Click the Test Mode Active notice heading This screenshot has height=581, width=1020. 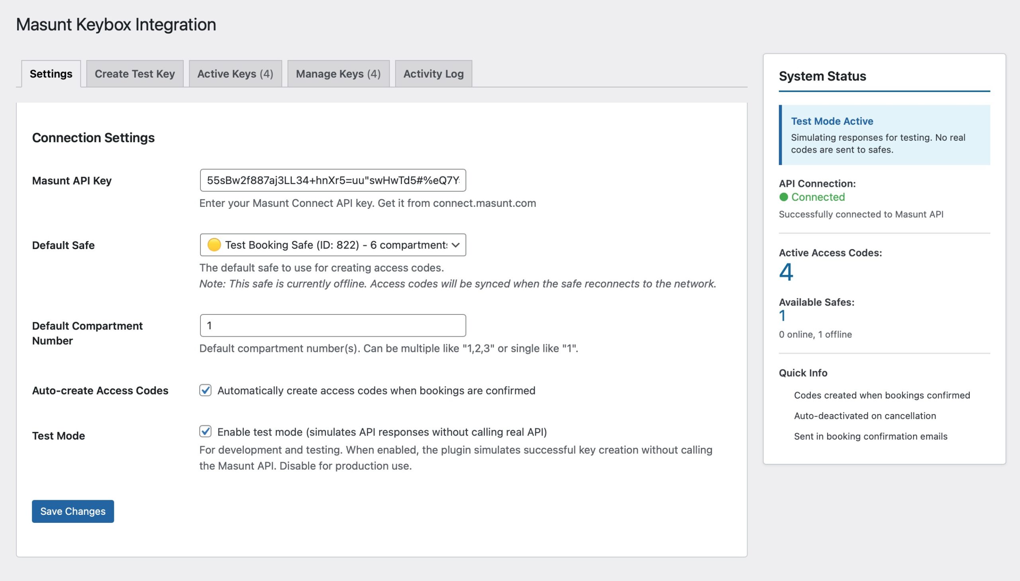coord(832,121)
